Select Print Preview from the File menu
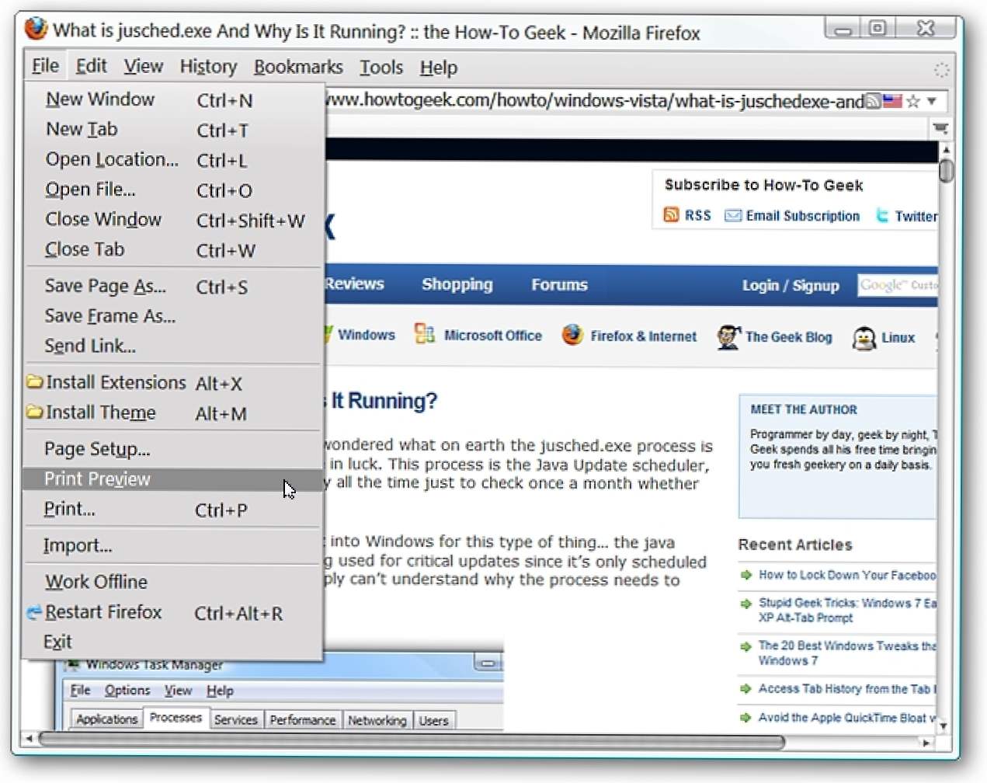This screenshot has width=987, height=783. coord(97,479)
